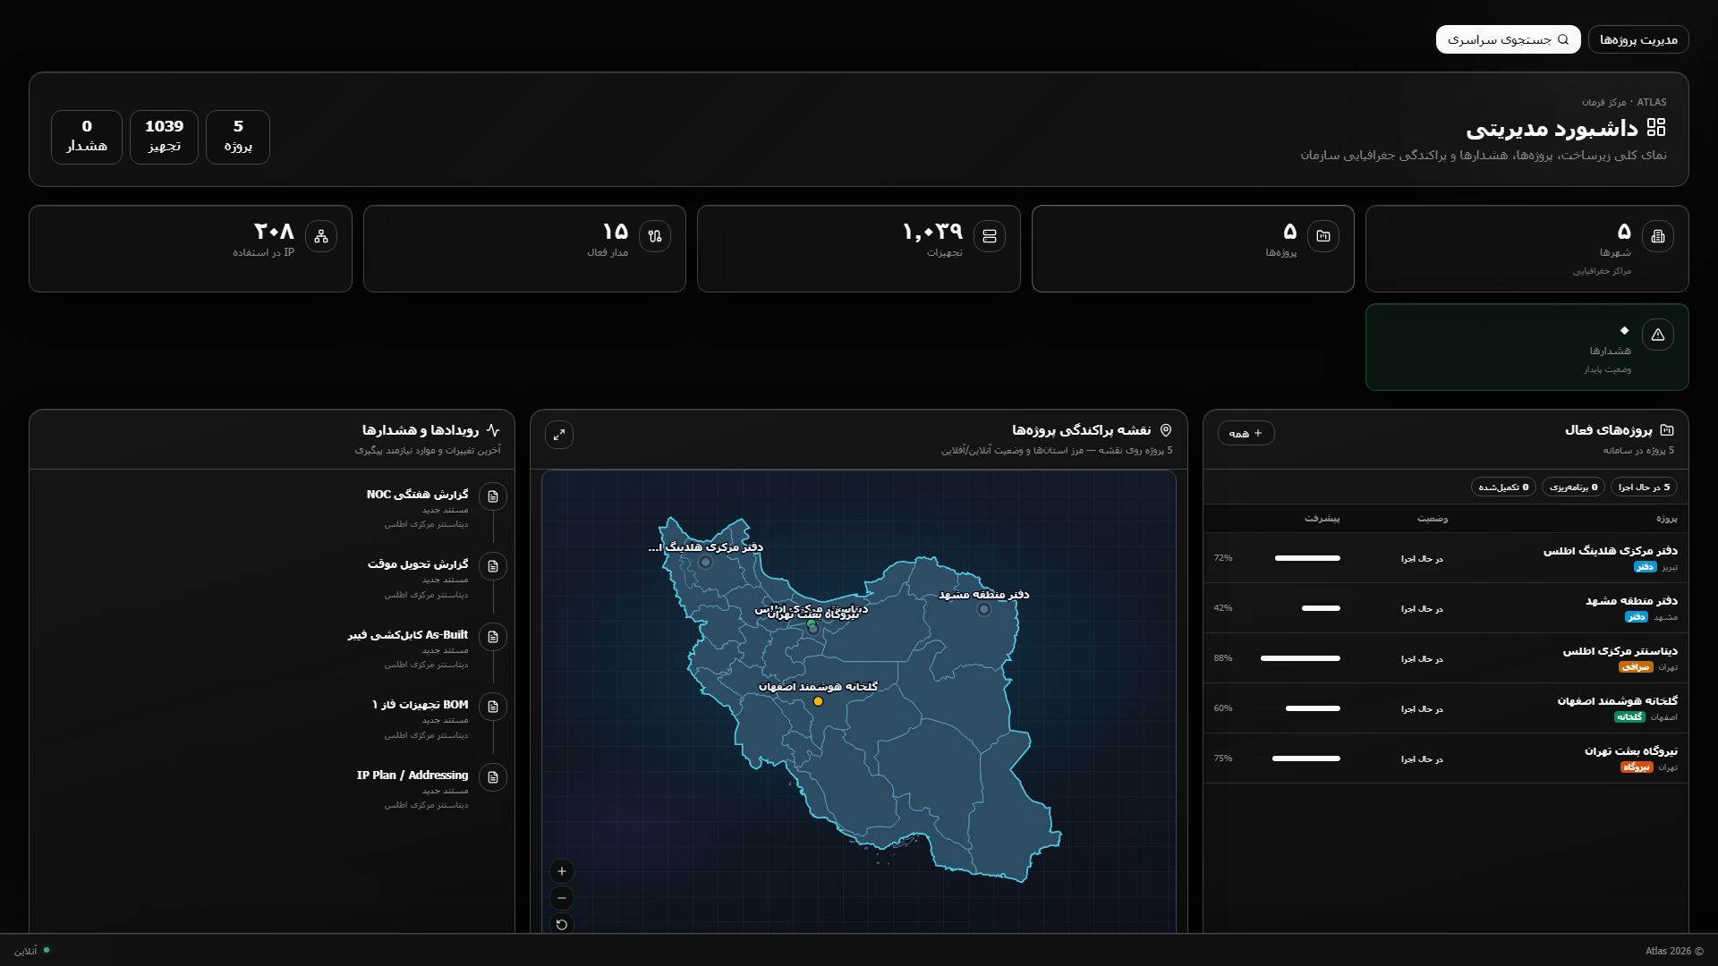1718x966 pixels.
Task: Select the برنامه‌ریزی filter chip
Action: click(x=1573, y=487)
